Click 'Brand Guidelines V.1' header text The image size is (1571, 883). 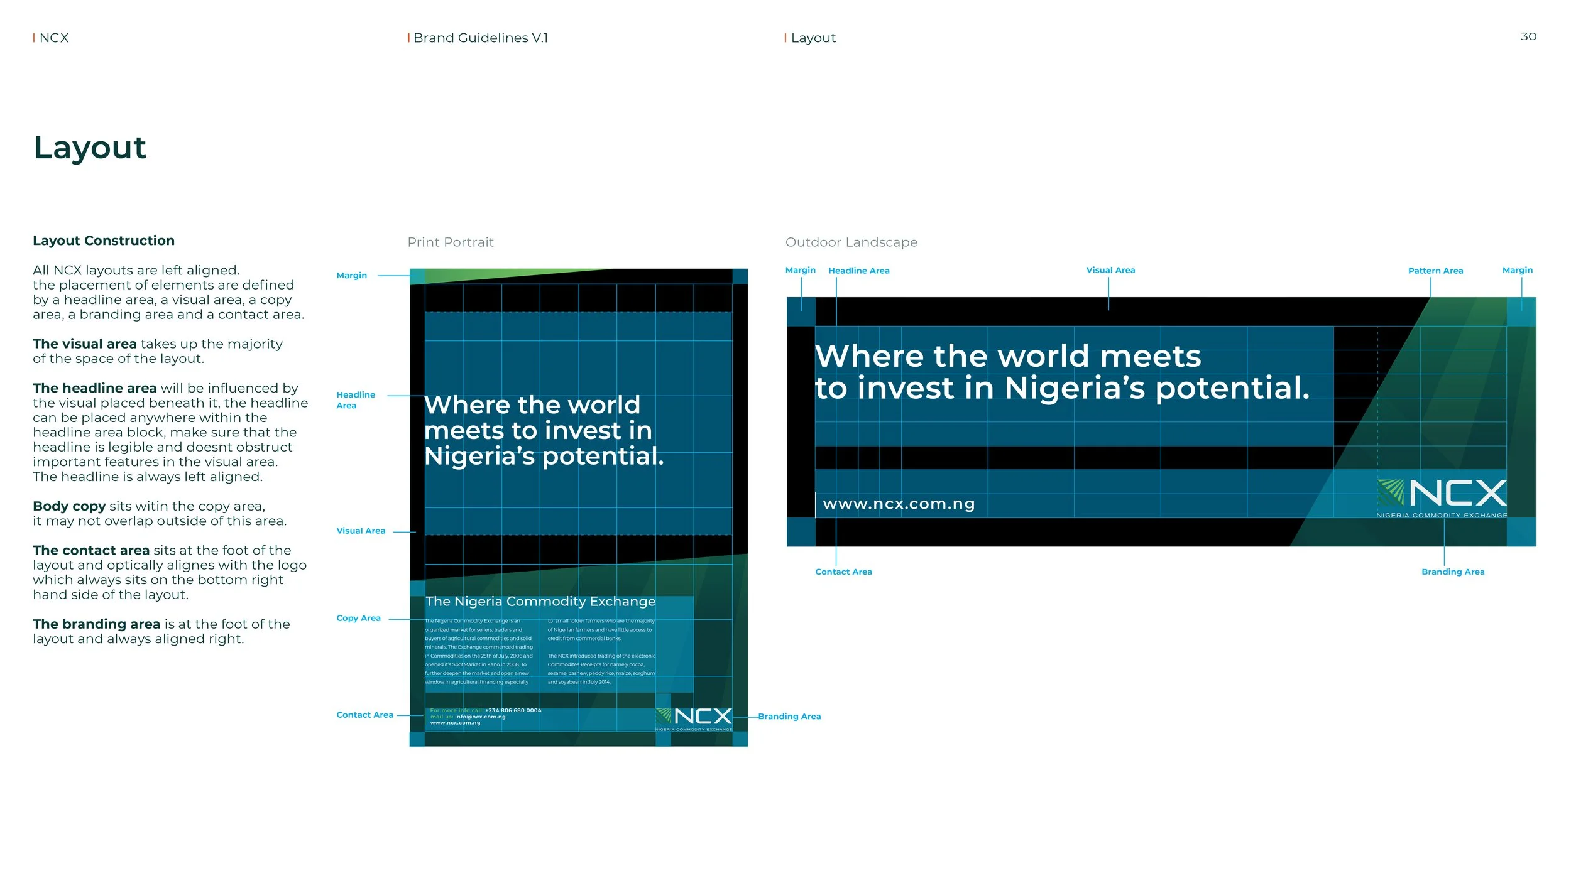(x=480, y=38)
